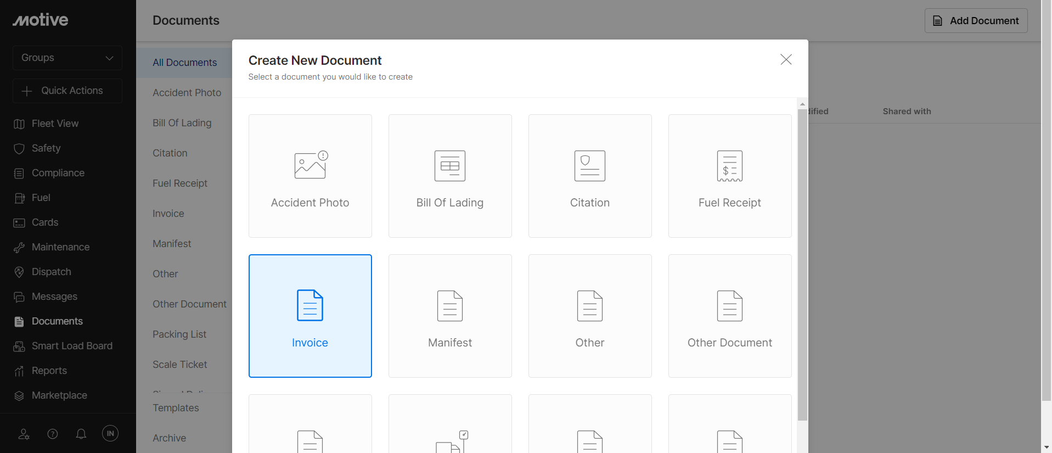Filter by Citation category
Screen dimensions: 1052x453
[x=170, y=153]
